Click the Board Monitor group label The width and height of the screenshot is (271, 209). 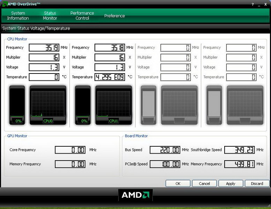136,136
